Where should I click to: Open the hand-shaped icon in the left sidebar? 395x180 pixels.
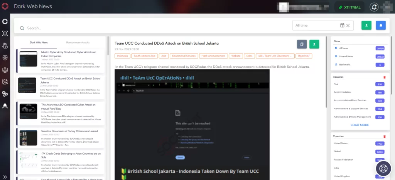pos(5,45)
